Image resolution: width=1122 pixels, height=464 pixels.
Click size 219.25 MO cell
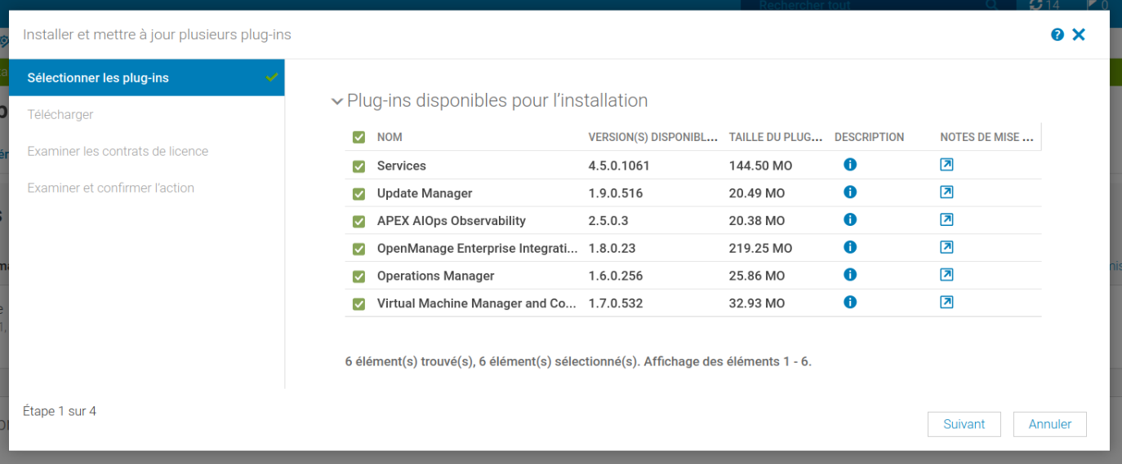coord(760,248)
